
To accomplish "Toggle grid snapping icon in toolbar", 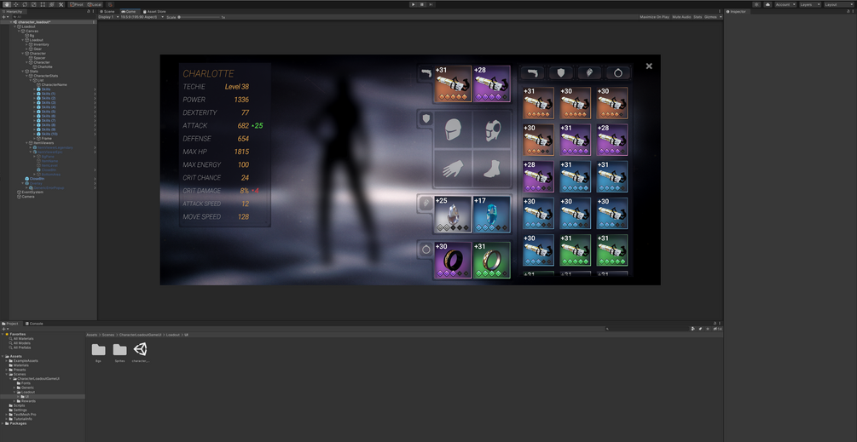I will [x=110, y=4].
